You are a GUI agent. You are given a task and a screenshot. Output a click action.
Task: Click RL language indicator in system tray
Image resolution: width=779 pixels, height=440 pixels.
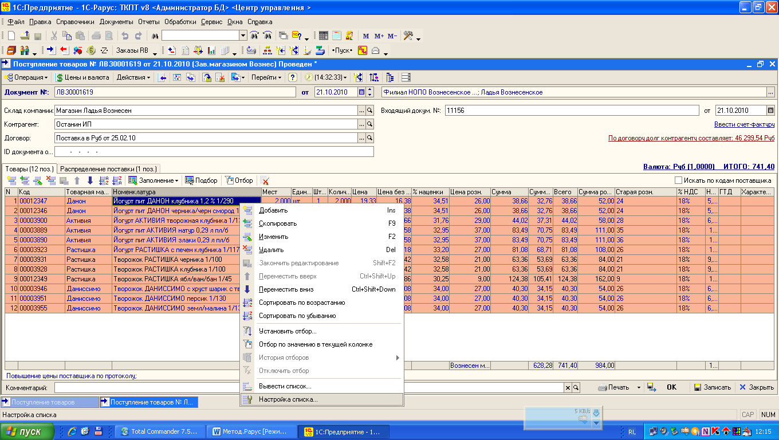632,431
